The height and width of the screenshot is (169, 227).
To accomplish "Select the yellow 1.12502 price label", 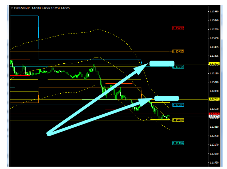I will point(178,120).
